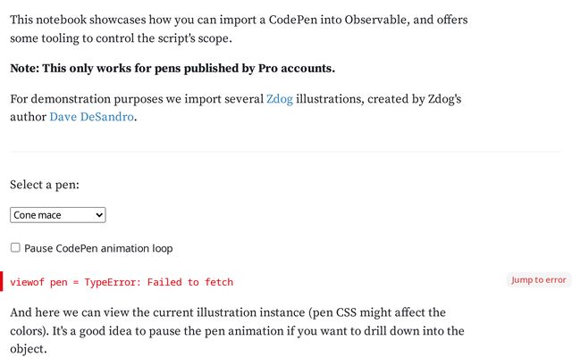Viewport: 572px width, 357px height.
Task: Click the chevron arrow of the pen selector
Action: click(99, 215)
